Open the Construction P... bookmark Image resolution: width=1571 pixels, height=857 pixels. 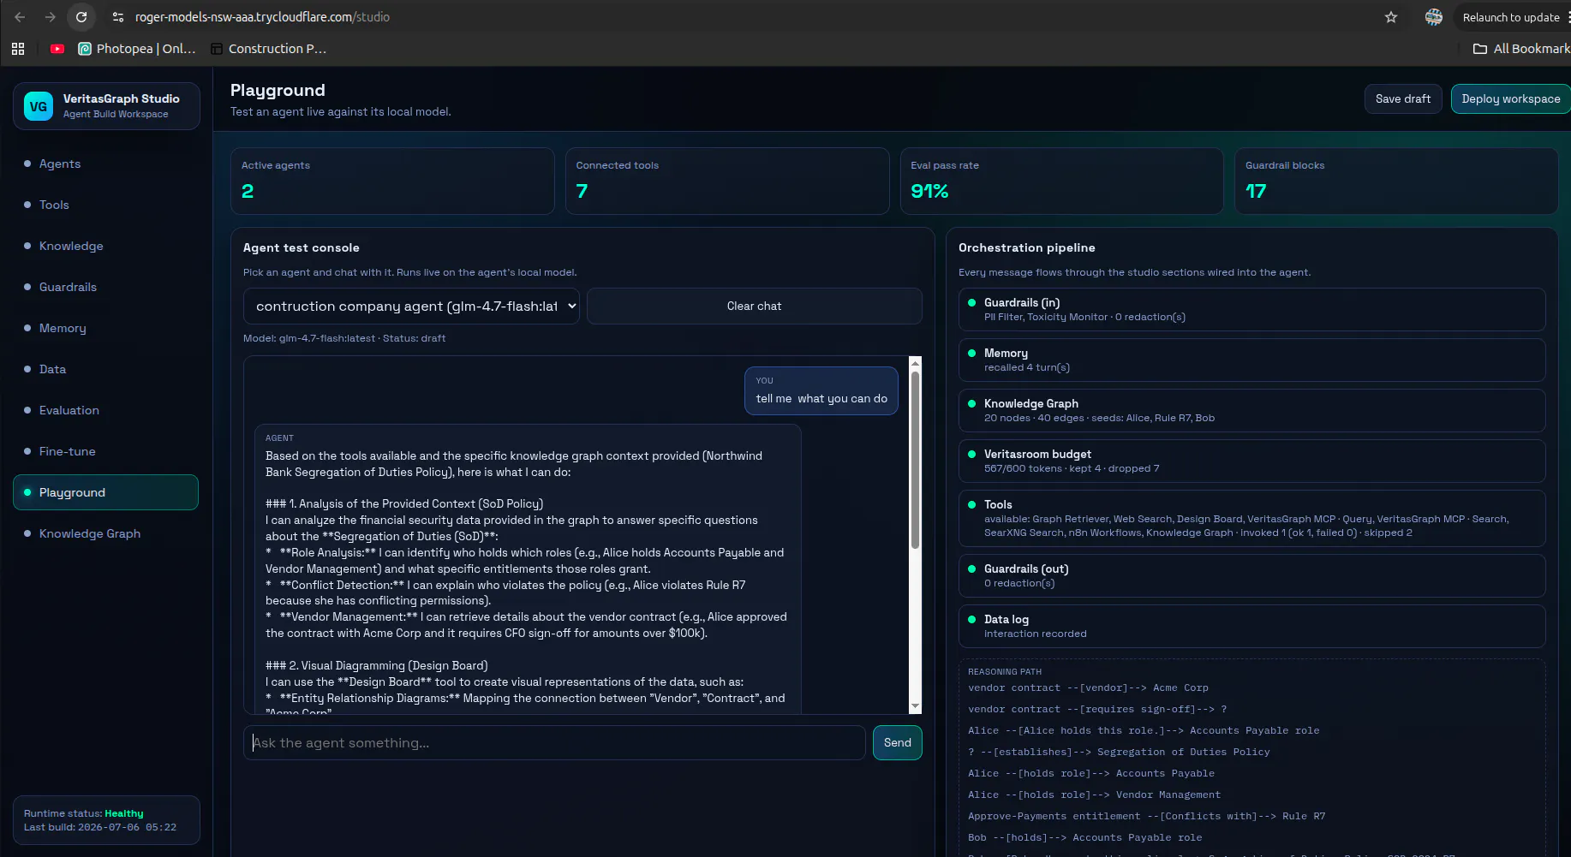click(x=269, y=49)
